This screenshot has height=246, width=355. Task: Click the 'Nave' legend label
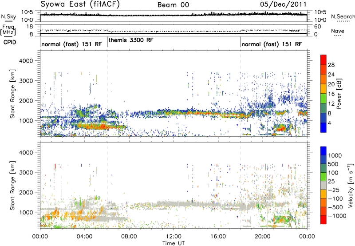tap(338, 31)
